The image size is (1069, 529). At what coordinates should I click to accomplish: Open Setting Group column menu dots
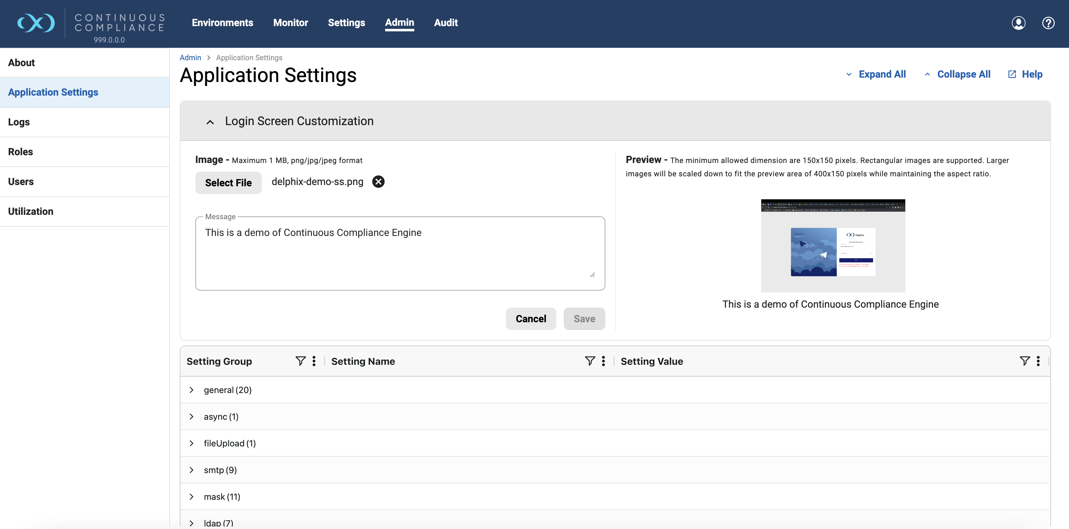(x=314, y=361)
